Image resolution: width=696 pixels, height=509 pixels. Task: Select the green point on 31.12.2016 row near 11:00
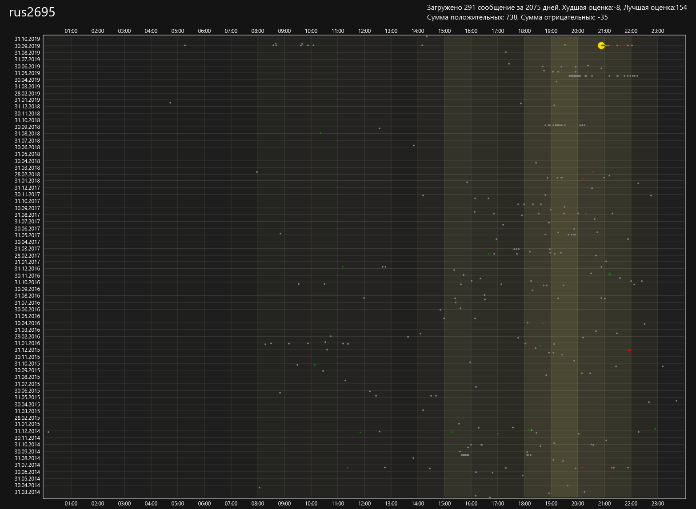[343, 267]
